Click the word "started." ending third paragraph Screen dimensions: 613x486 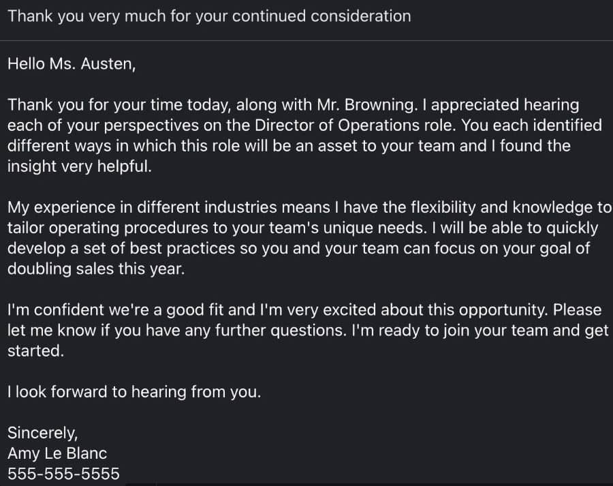pos(35,351)
